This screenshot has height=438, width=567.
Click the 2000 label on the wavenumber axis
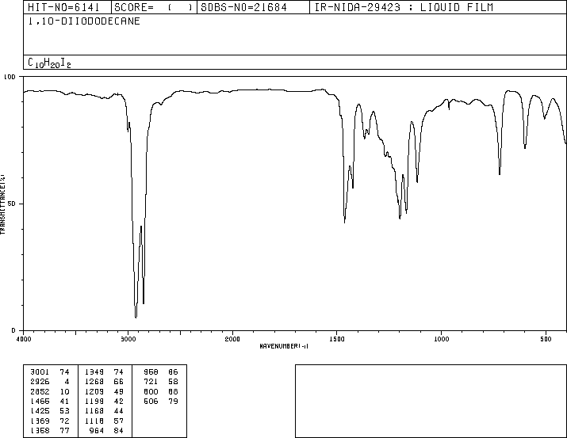(232, 339)
